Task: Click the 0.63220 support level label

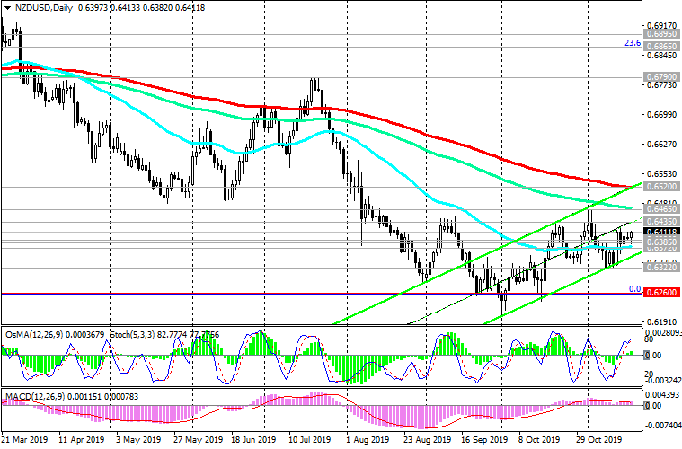Action: point(660,268)
